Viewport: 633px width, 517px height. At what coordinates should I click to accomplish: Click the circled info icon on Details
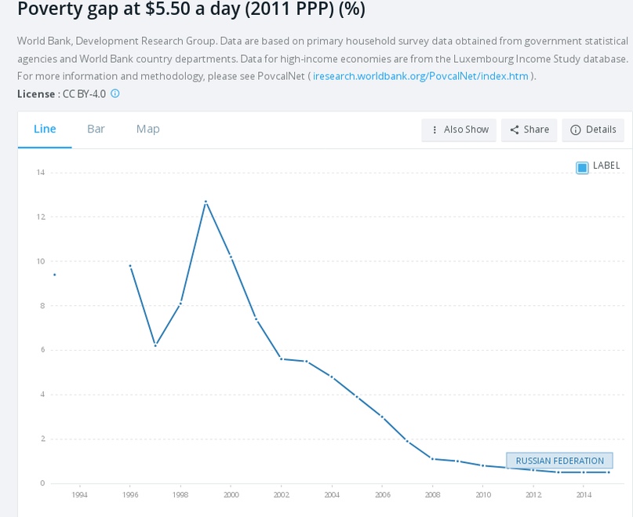(x=575, y=129)
